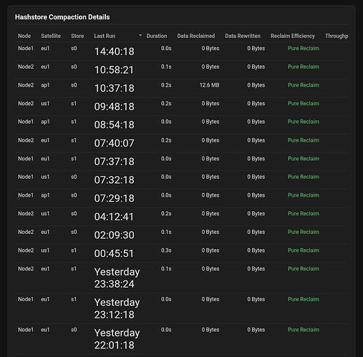Viewport: 363px width, 357px height.
Task: Click the 0.3s duration cell
Action: coord(166,250)
